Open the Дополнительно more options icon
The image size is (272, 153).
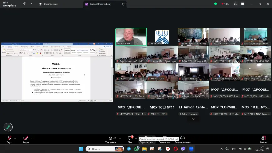(x=183, y=138)
